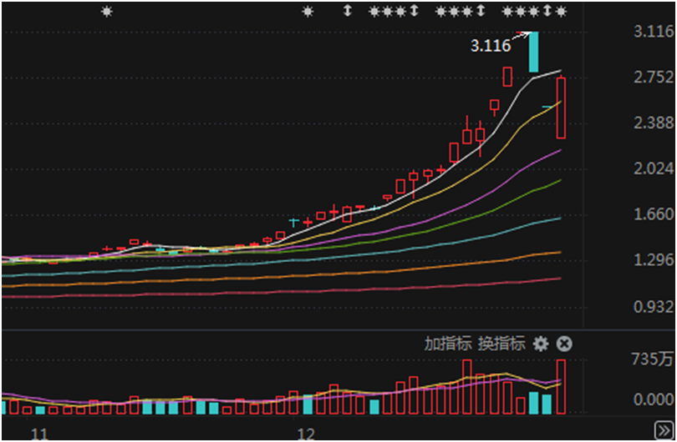Select the latest large red candlestick

[x=562, y=108]
